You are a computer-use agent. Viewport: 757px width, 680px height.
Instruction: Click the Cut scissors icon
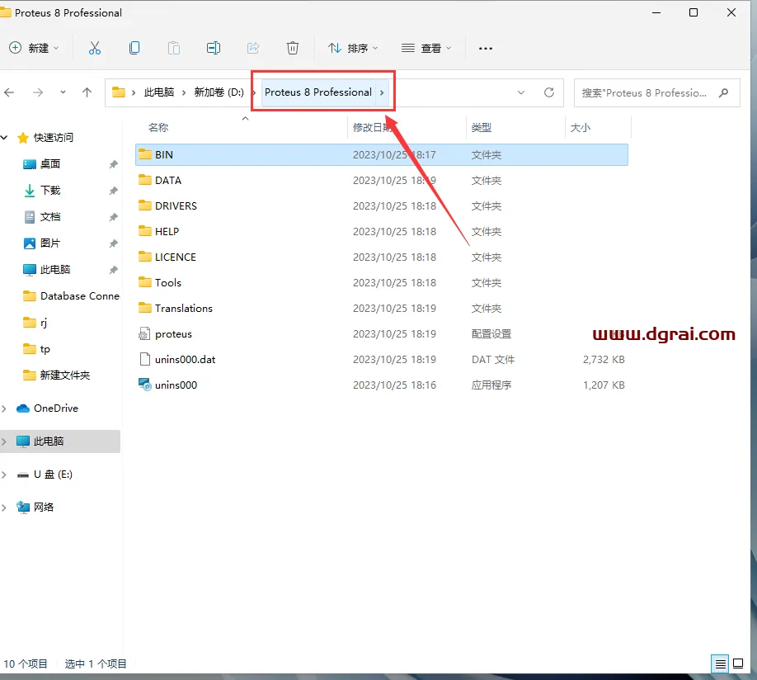point(95,48)
